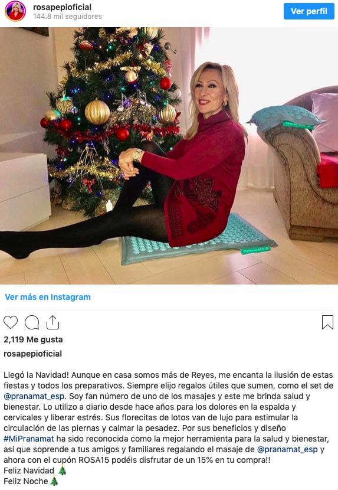Image resolution: width=338 pixels, height=490 pixels.
Task: Click the tree emoji after Feliz Navidad
Action: pos(63,471)
